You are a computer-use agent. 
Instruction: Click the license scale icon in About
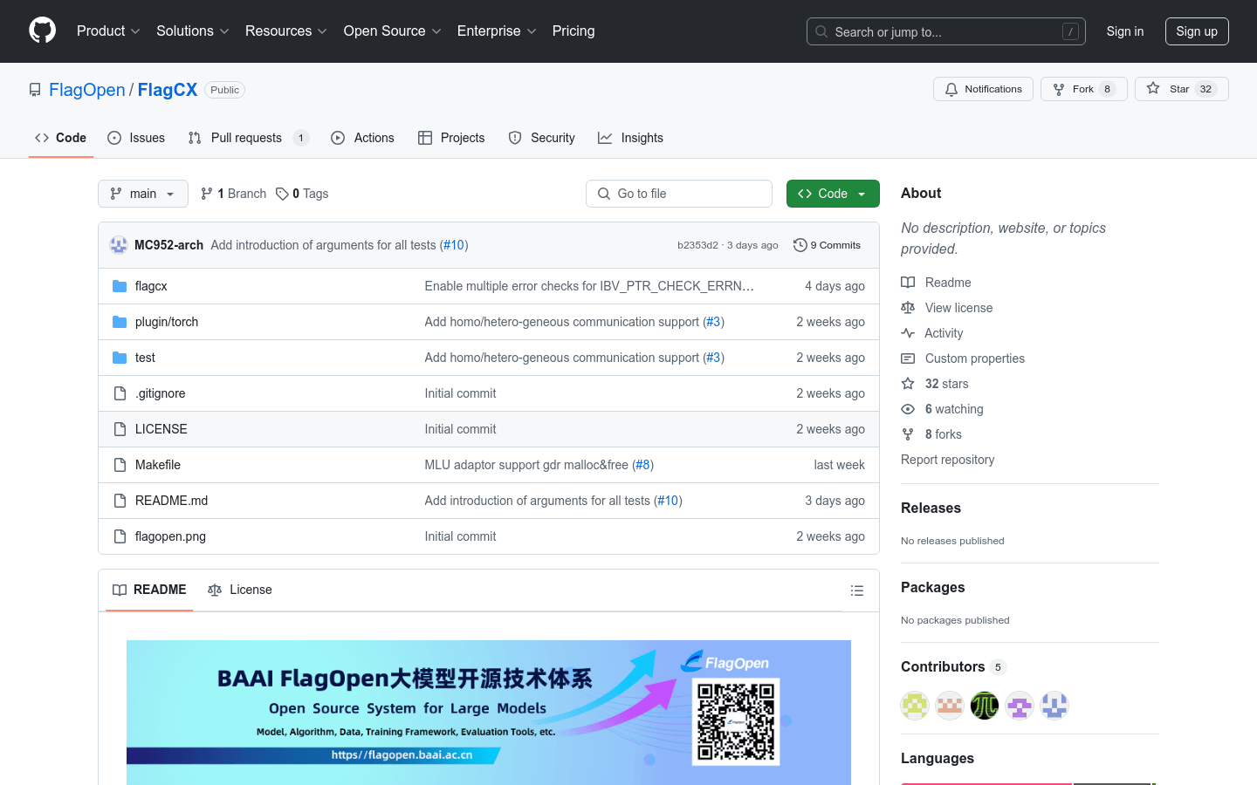tap(908, 308)
